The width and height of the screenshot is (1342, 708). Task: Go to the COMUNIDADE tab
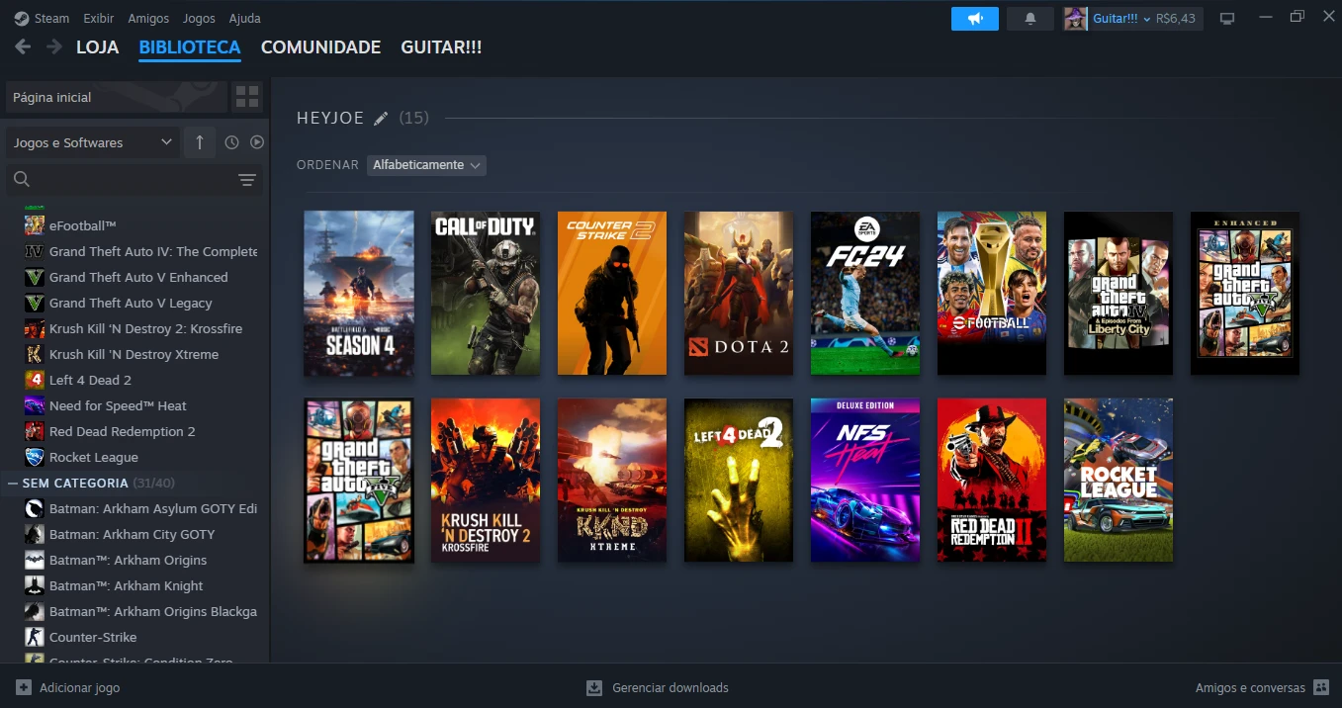tap(320, 47)
